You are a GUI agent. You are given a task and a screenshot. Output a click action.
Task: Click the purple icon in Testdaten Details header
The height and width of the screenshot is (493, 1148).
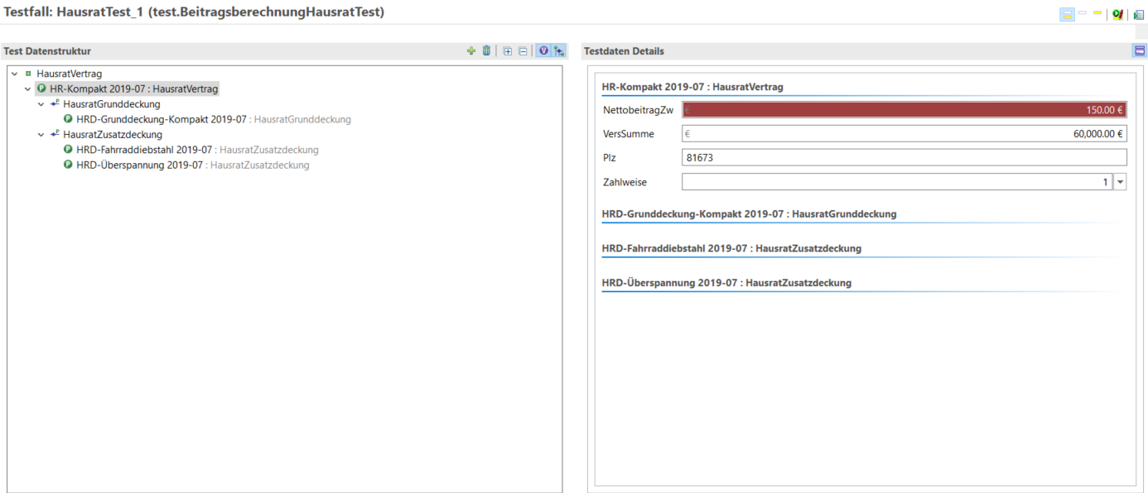[x=1140, y=51]
